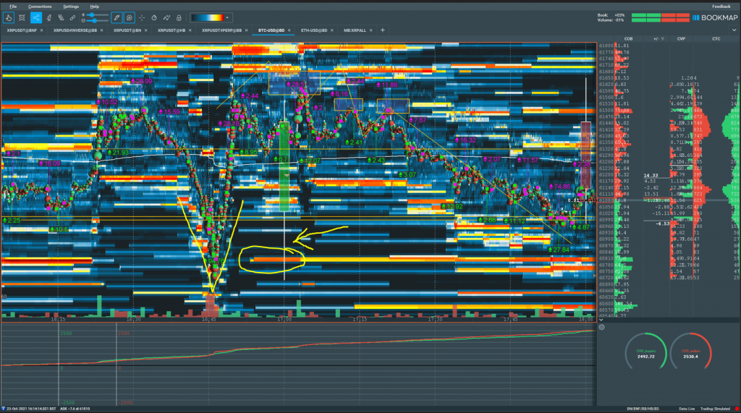Image resolution: width=741 pixels, height=413 pixels.
Task: Open the Help menu
Action: 95,7
